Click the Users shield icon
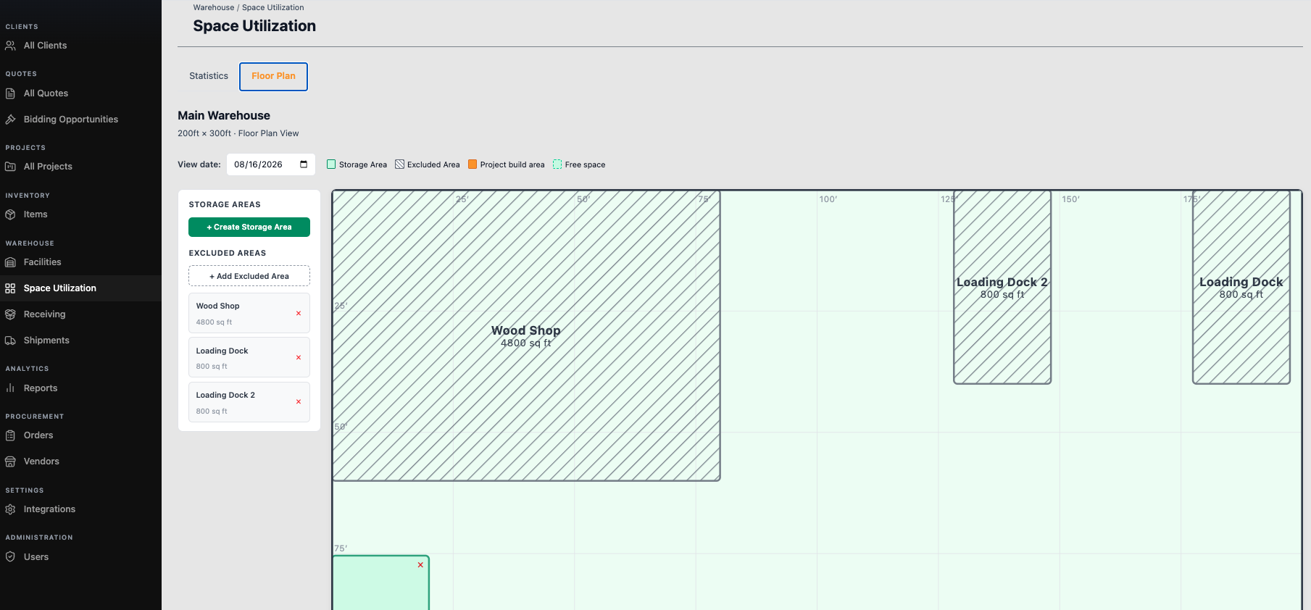Viewport: 1311px width, 610px height. pyautogui.click(x=10, y=557)
